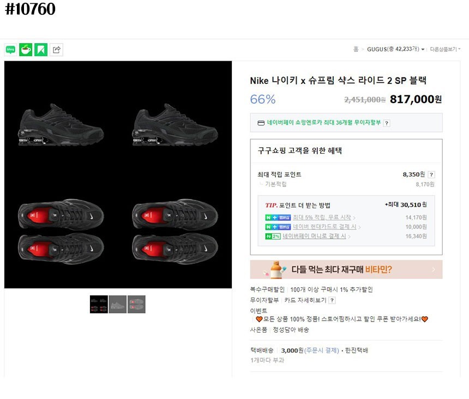Open the 네이버 현대카드로 결제 시 link
469x399 pixels.
coord(324,227)
